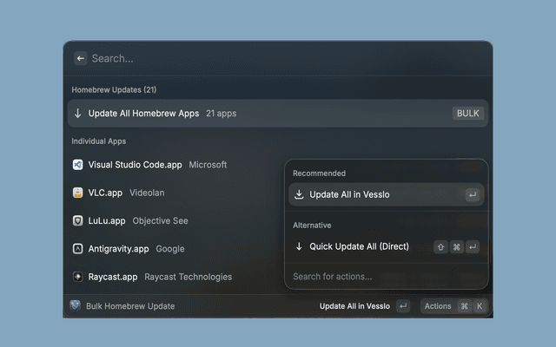Open the Actions menu button
This screenshot has height=347, width=556.
[x=453, y=306]
